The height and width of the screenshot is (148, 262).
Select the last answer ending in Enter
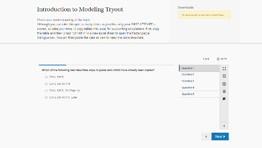pyautogui.click(x=46, y=97)
